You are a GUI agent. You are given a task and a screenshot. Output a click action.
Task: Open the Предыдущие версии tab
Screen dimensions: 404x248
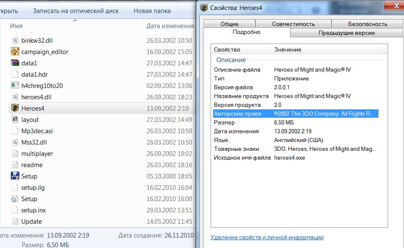pyautogui.click(x=346, y=33)
